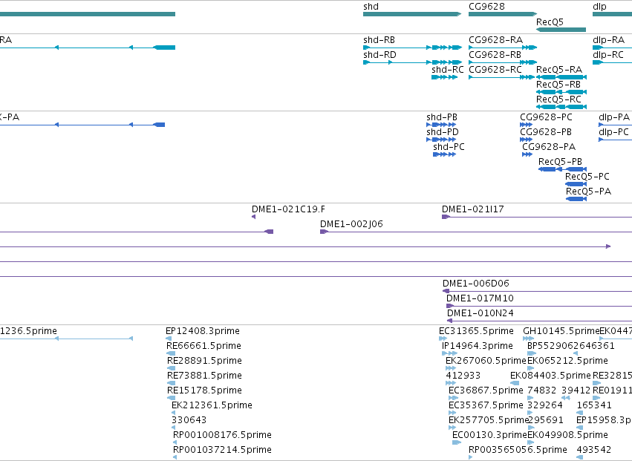This screenshot has height=461, width=632.
Task: Click the CG9628-PC protein label
Action: 546,117
